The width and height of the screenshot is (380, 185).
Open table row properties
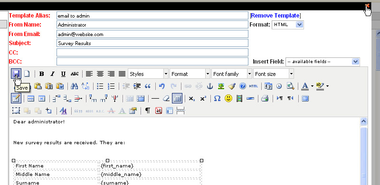coord(31,98)
